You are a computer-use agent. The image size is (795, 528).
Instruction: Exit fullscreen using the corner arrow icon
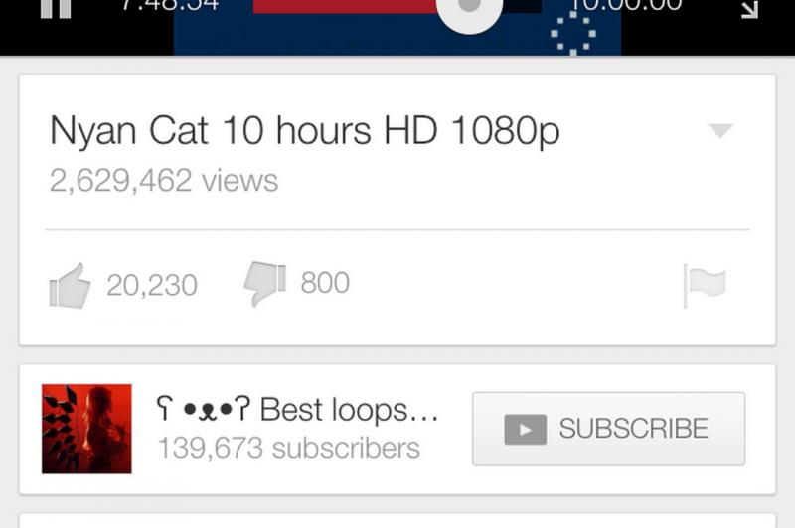749,9
